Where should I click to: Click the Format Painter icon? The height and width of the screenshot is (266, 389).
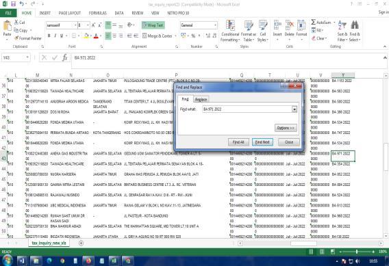16,38
